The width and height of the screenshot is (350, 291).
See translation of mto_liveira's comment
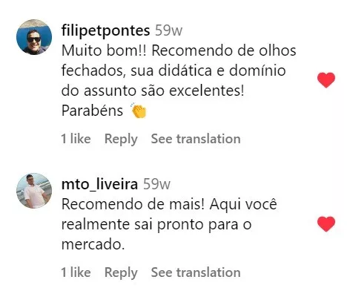tap(196, 272)
